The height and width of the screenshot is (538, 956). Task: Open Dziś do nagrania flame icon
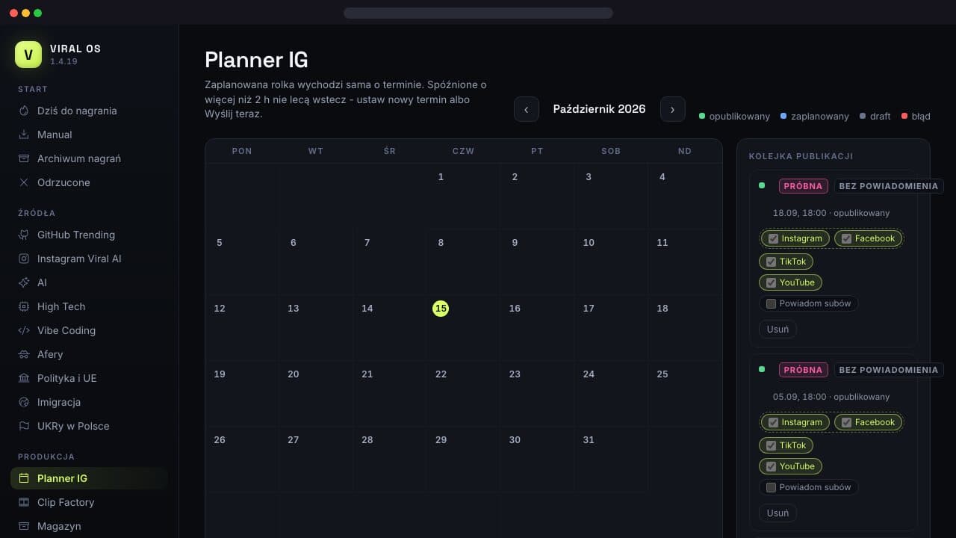tap(23, 111)
